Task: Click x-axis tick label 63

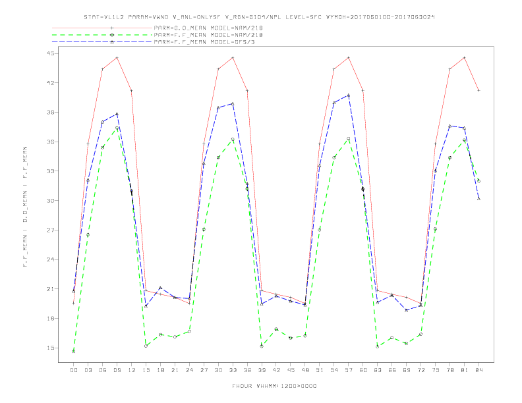Action: click(378, 370)
